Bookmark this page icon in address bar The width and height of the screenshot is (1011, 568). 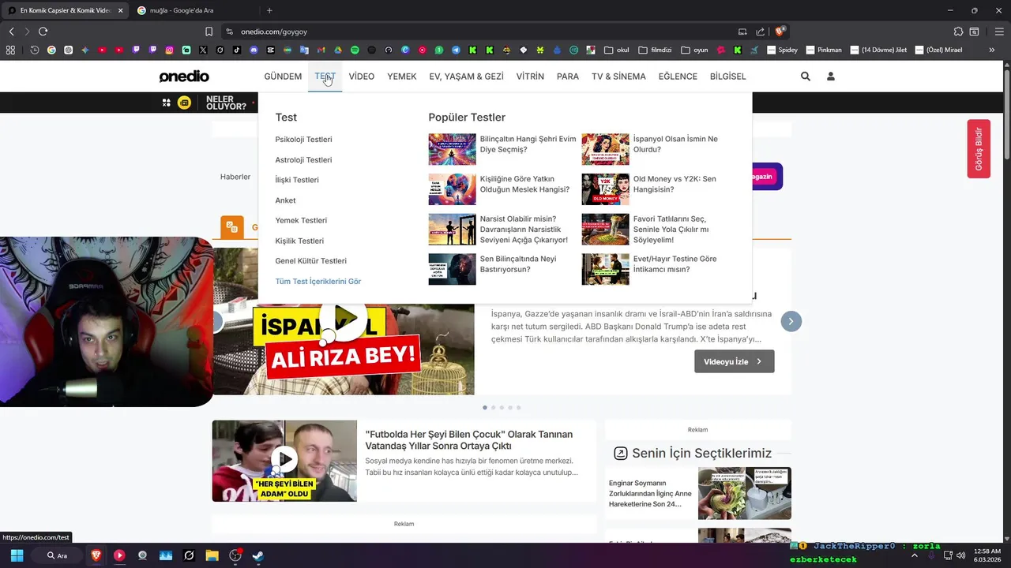209,32
